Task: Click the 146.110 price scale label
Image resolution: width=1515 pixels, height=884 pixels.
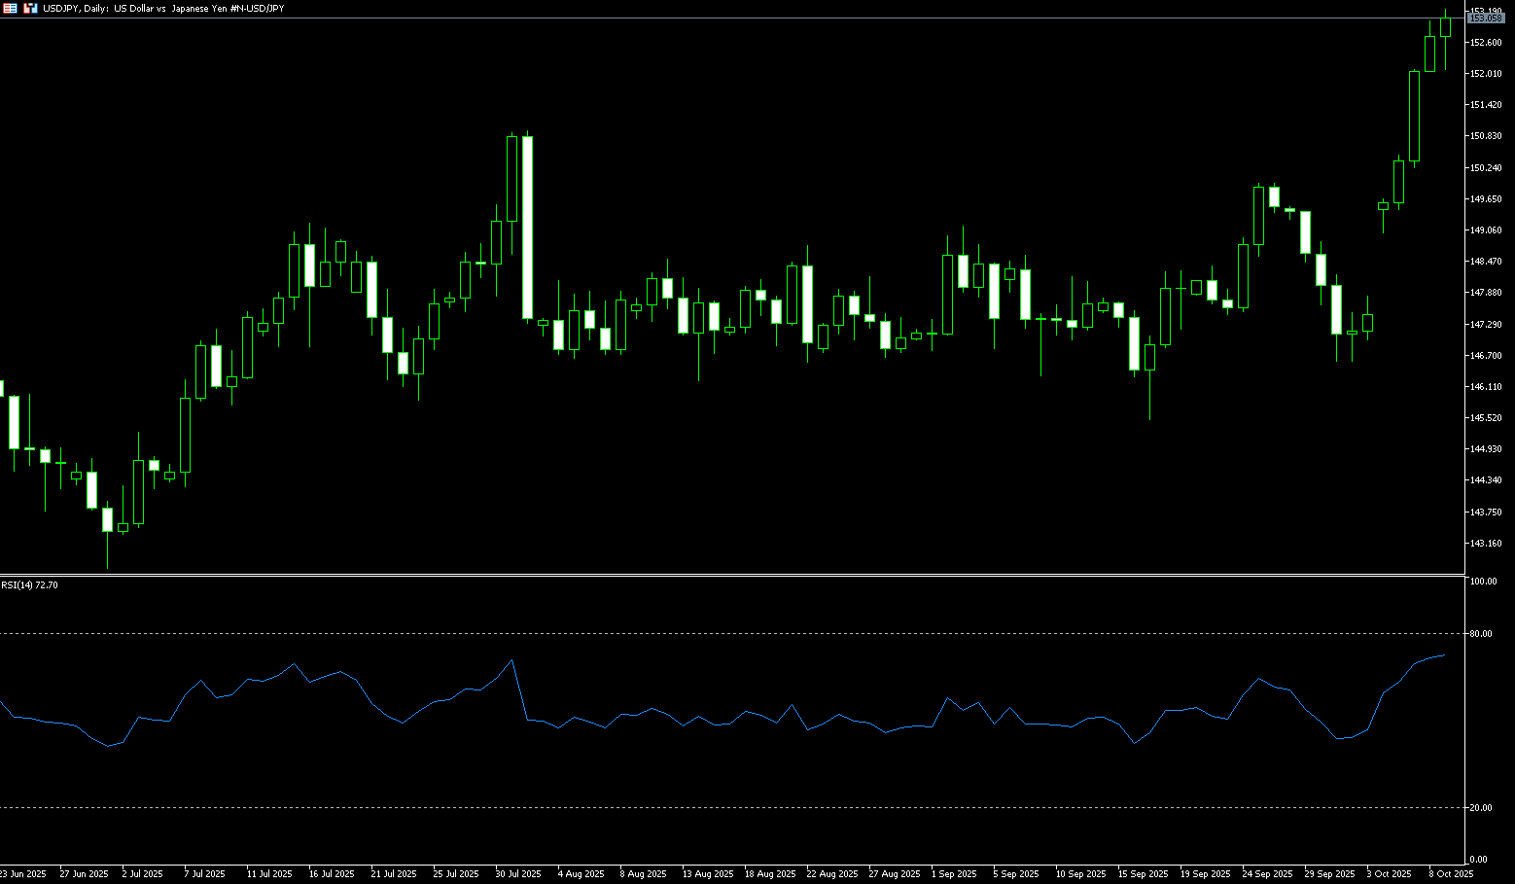Action: (1485, 387)
